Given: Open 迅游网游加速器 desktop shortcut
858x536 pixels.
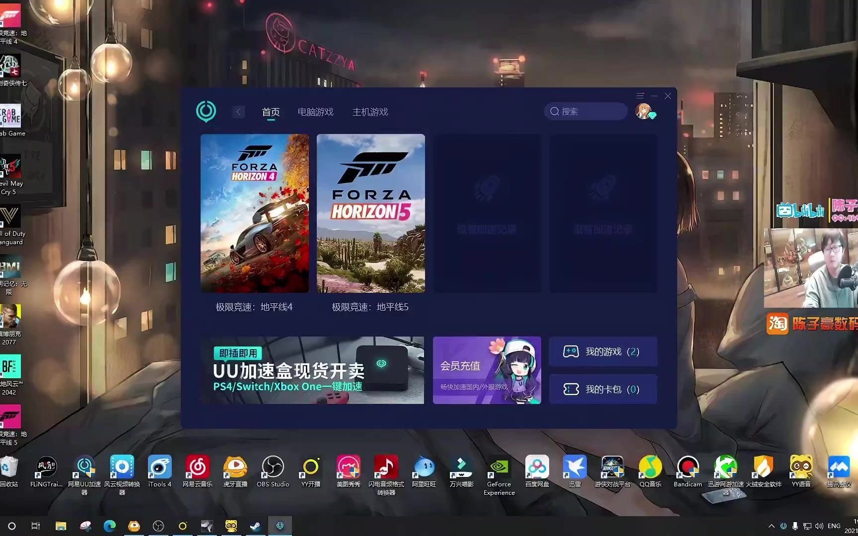Looking at the screenshot, I should [726, 475].
